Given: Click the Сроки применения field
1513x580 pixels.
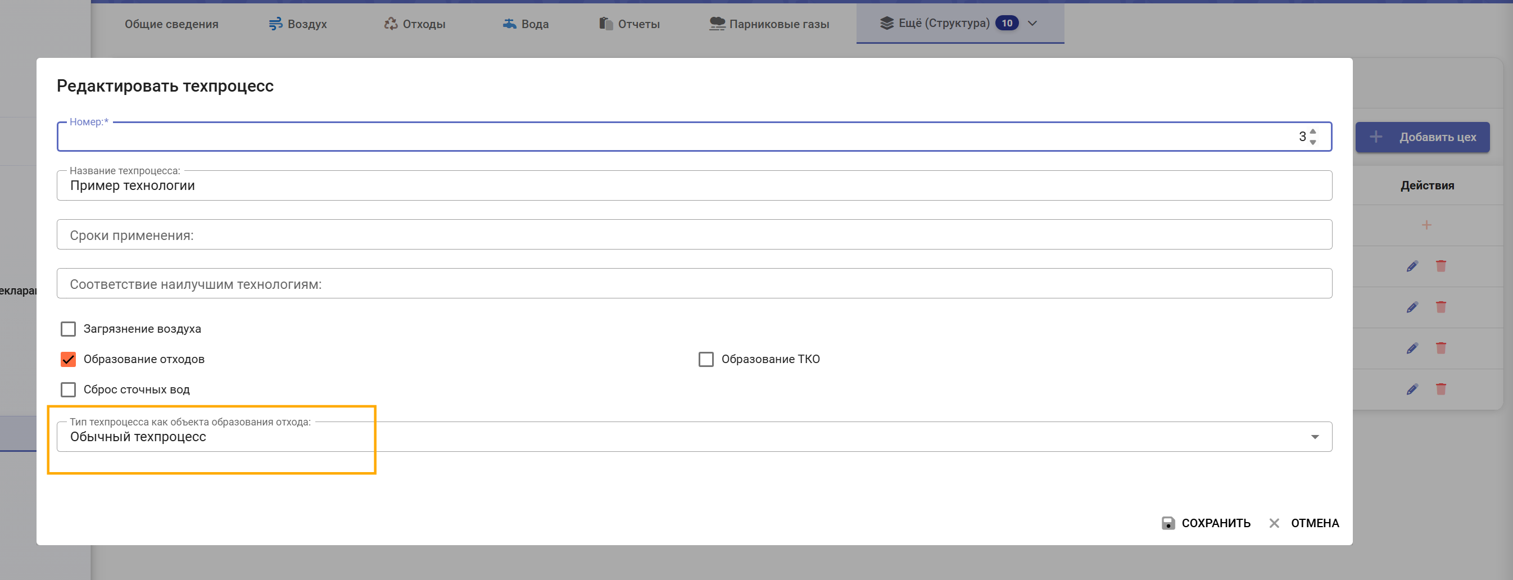Looking at the screenshot, I should click(x=694, y=235).
